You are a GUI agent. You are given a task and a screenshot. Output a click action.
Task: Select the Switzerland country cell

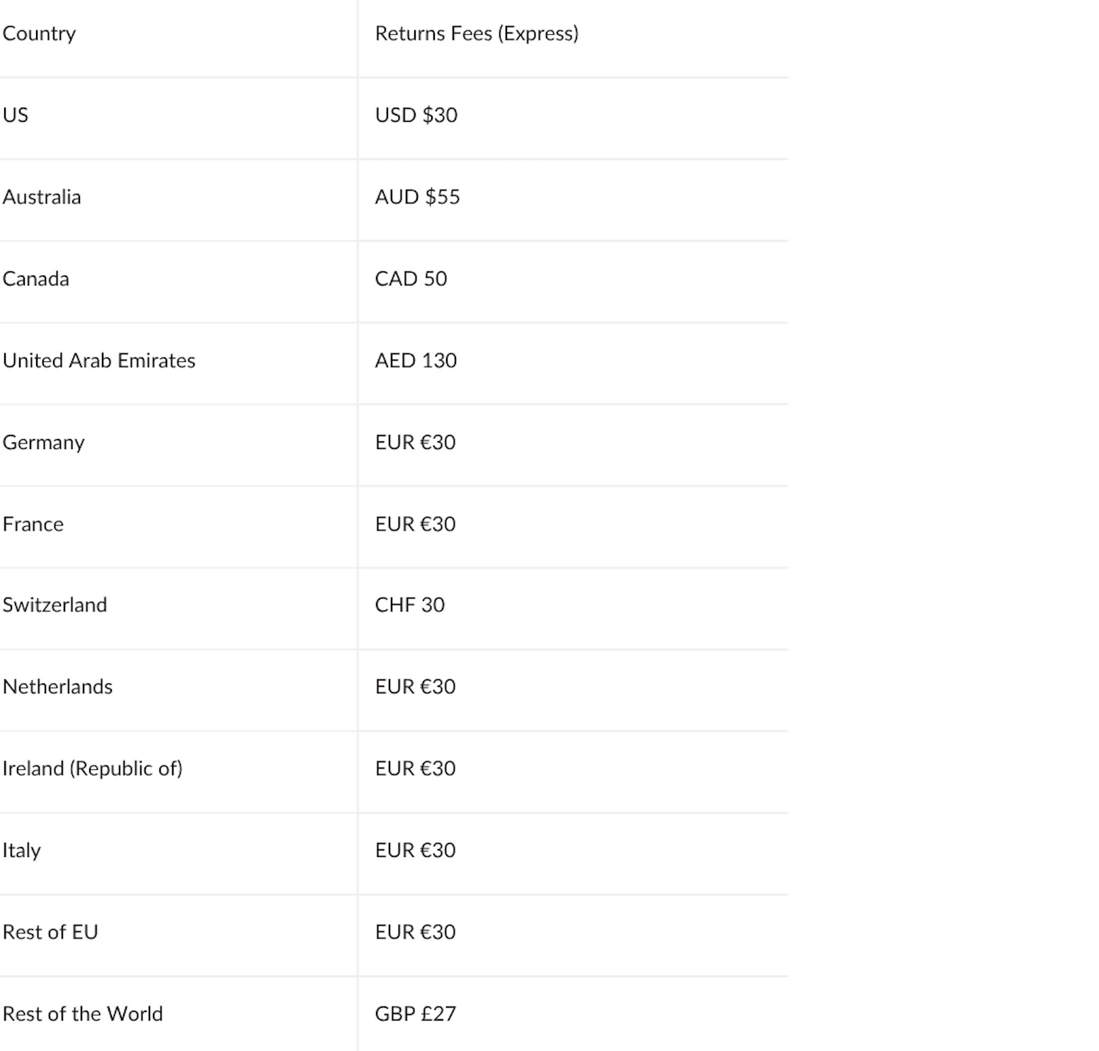point(55,605)
